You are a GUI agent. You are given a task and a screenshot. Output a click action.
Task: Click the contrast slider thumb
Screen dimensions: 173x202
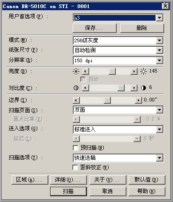pyautogui.click(x=121, y=88)
